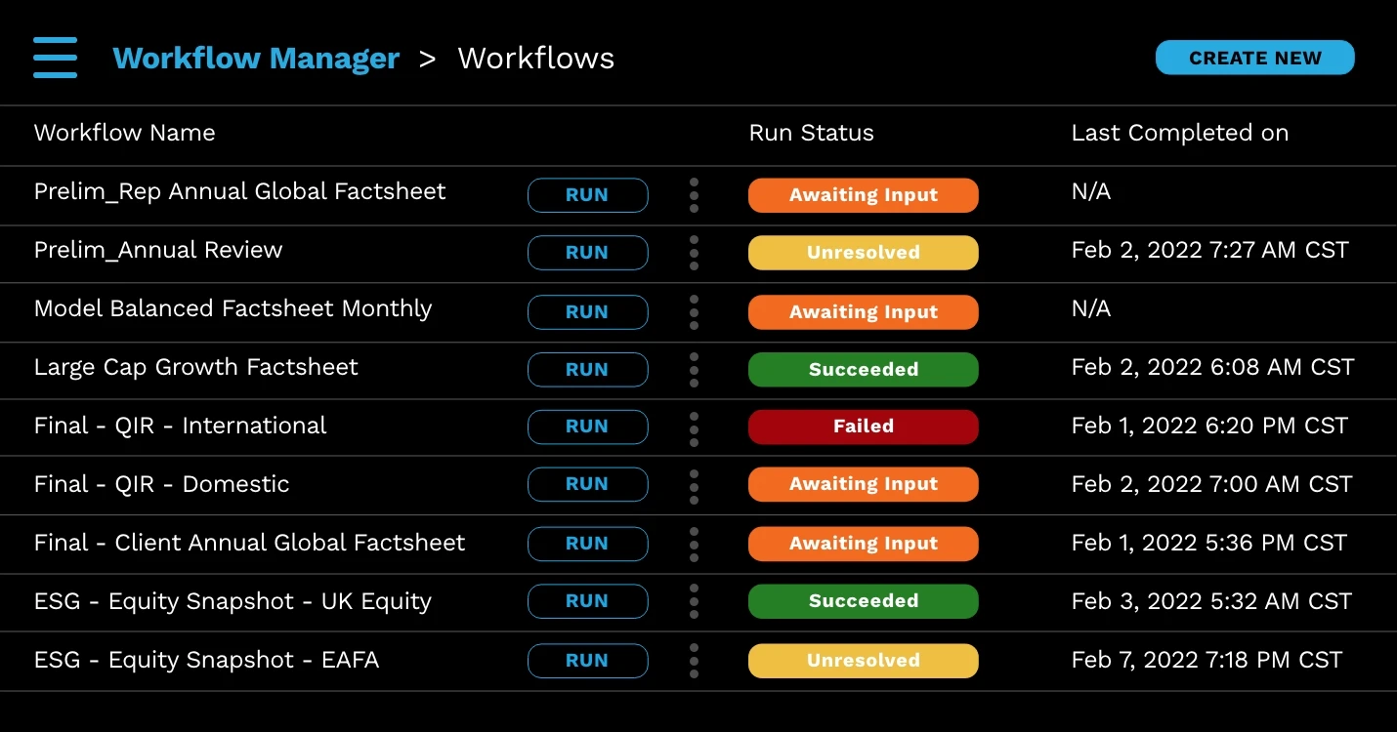Screen dimensions: 1397x732
Task: Sort by the Workflow Name column header
Action: click(124, 133)
